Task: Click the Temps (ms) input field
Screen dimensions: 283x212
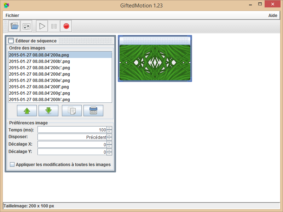Action: (72, 130)
